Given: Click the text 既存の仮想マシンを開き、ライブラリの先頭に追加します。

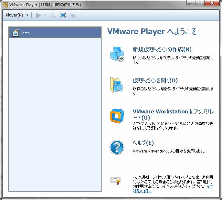Looking at the screenshot, I should tap(173, 91).
